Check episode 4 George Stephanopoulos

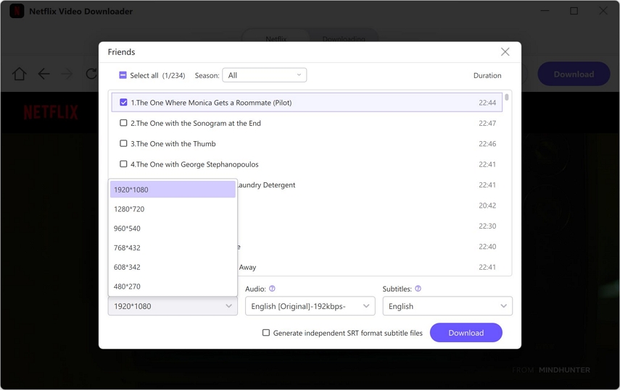coord(123,164)
